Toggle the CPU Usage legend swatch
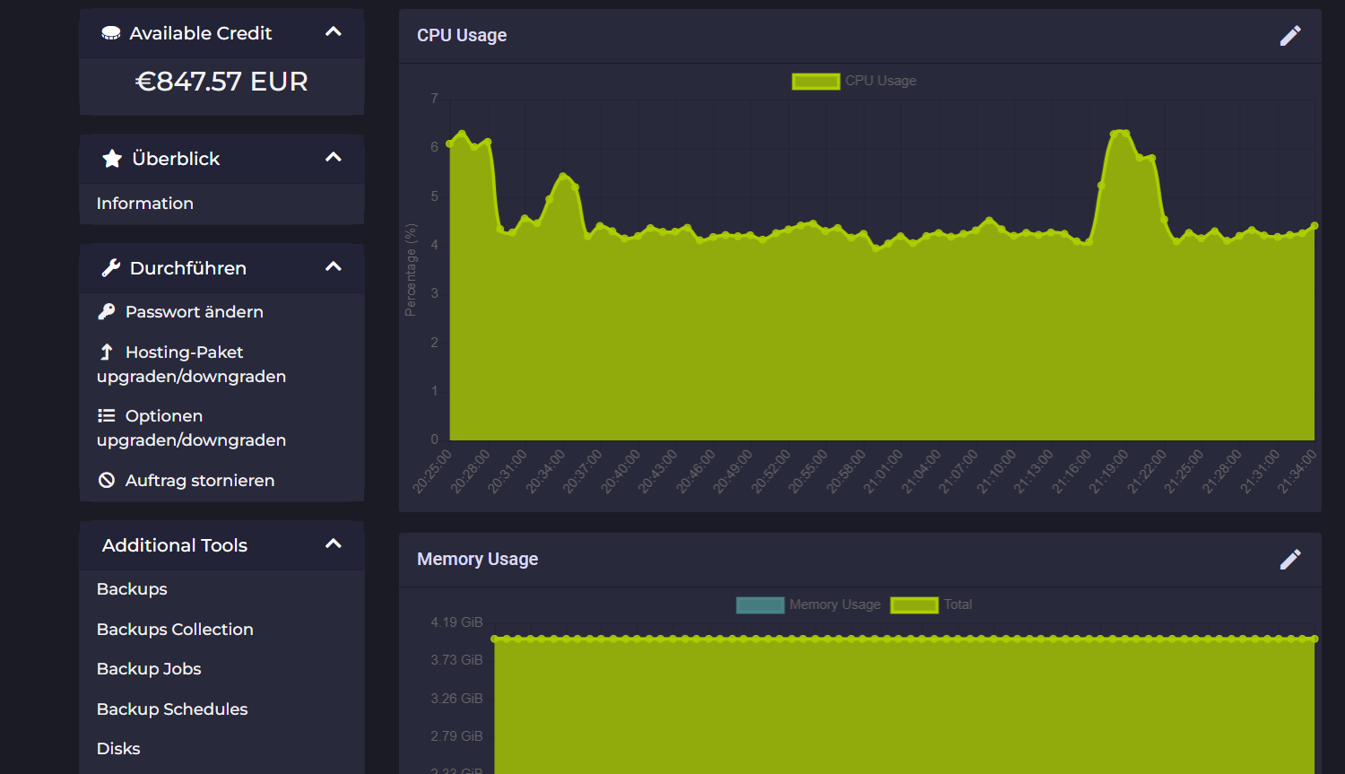 coord(816,82)
